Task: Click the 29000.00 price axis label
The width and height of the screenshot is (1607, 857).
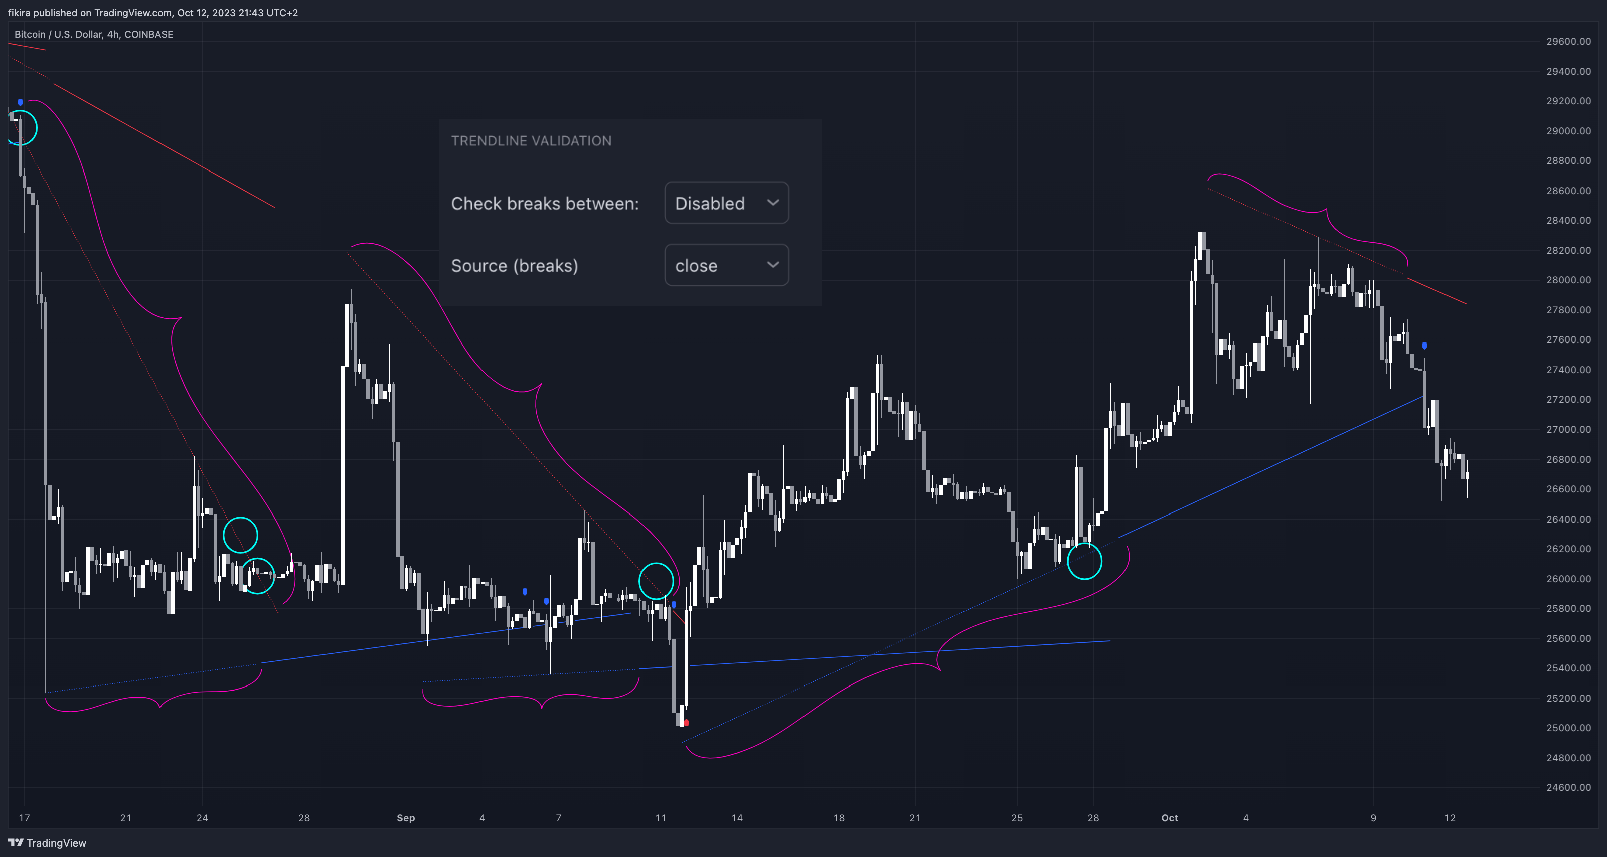Action: tap(1568, 131)
